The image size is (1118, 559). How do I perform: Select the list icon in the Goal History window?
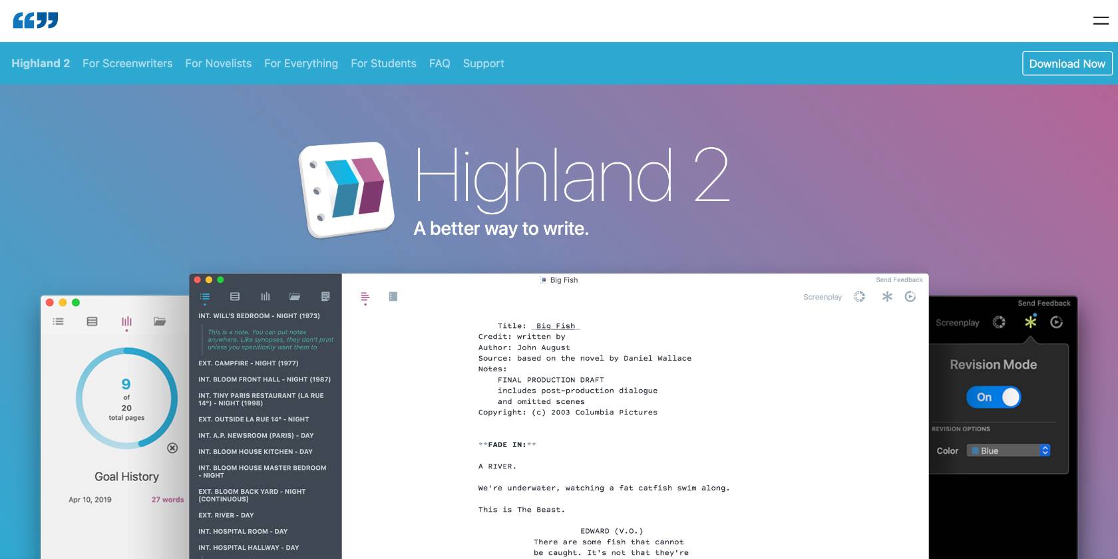[x=59, y=321]
